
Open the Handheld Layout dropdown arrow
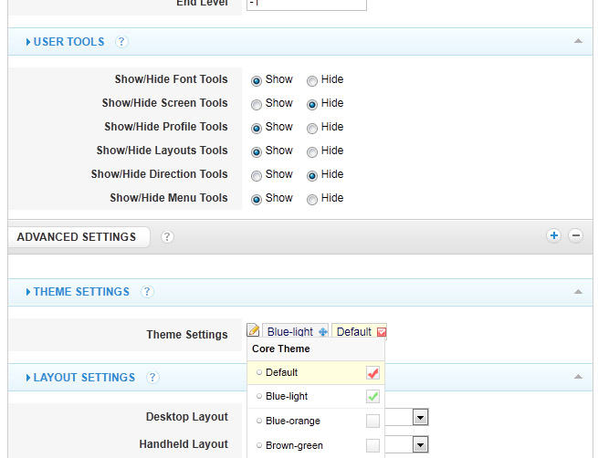tap(420, 444)
